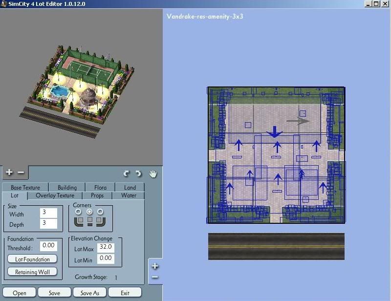Select the Lot tab
The image size is (391, 301).
tap(15, 195)
